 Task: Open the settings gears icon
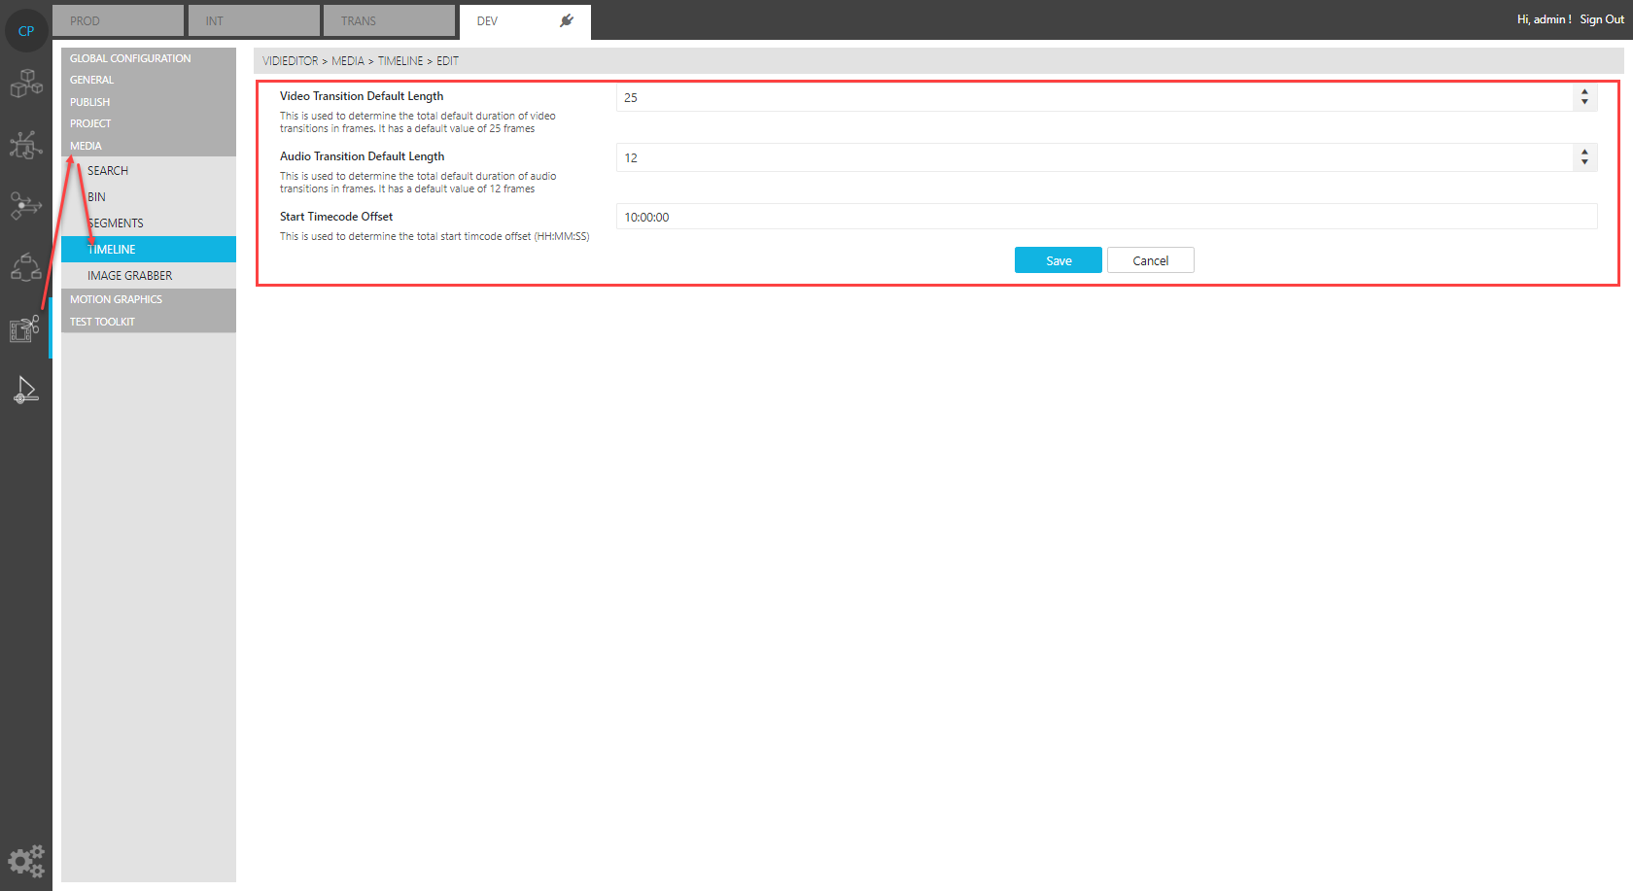tap(26, 861)
